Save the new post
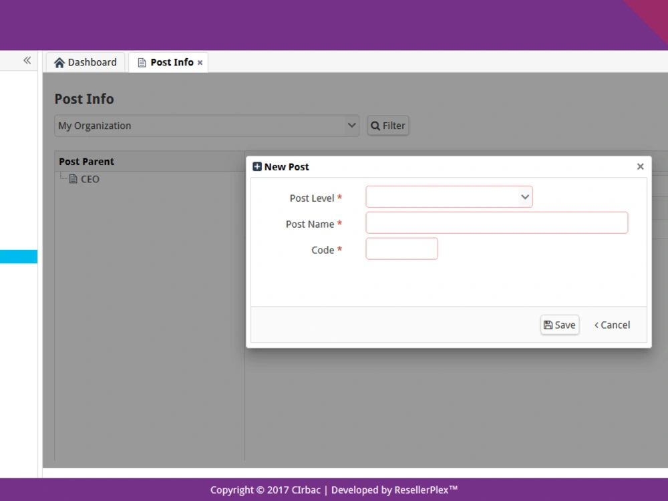 [559, 325]
